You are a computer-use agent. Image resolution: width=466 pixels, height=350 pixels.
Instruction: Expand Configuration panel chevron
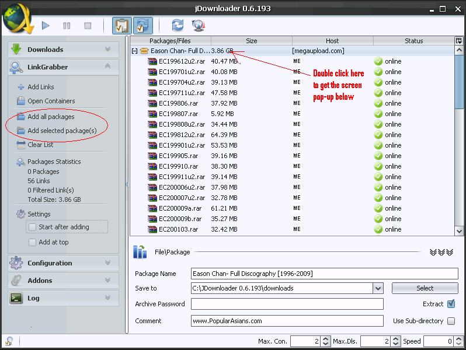[107, 262]
